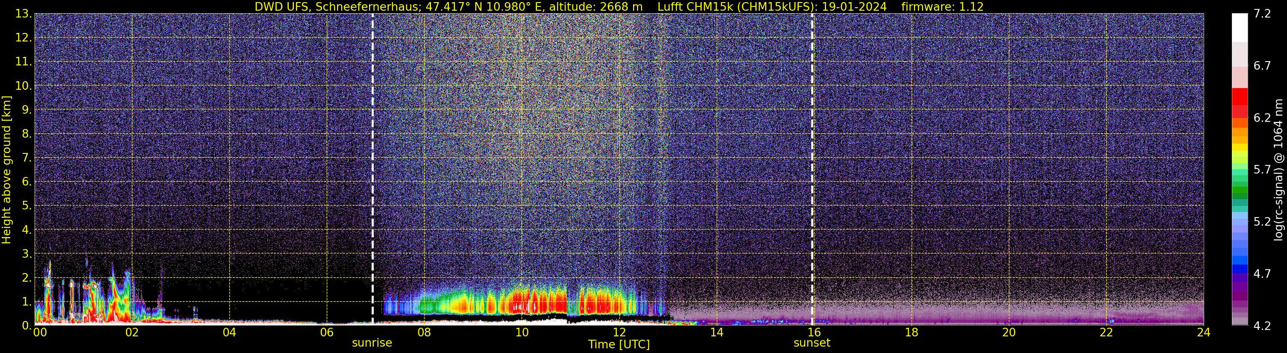The height and width of the screenshot is (353, 1287).
Task: Click the height axis tick '5.'
Action: coord(27,206)
